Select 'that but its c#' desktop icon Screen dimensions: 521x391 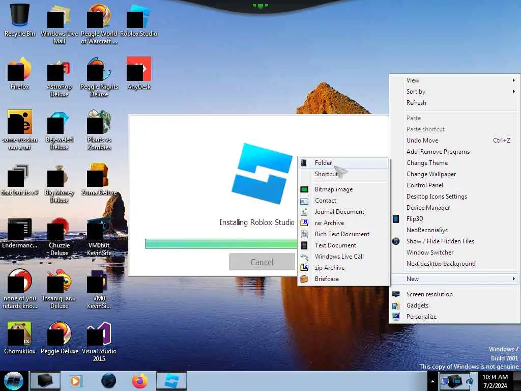pyautogui.click(x=20, y=179)
